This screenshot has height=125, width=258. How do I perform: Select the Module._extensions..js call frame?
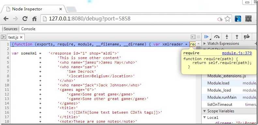[229, 76]
